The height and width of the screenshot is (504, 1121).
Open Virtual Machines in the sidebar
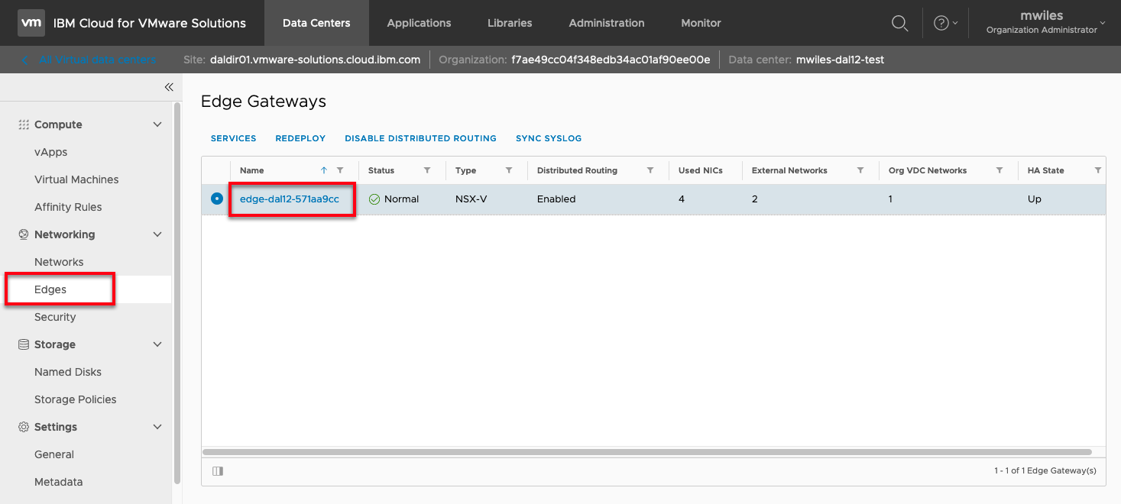76,179
